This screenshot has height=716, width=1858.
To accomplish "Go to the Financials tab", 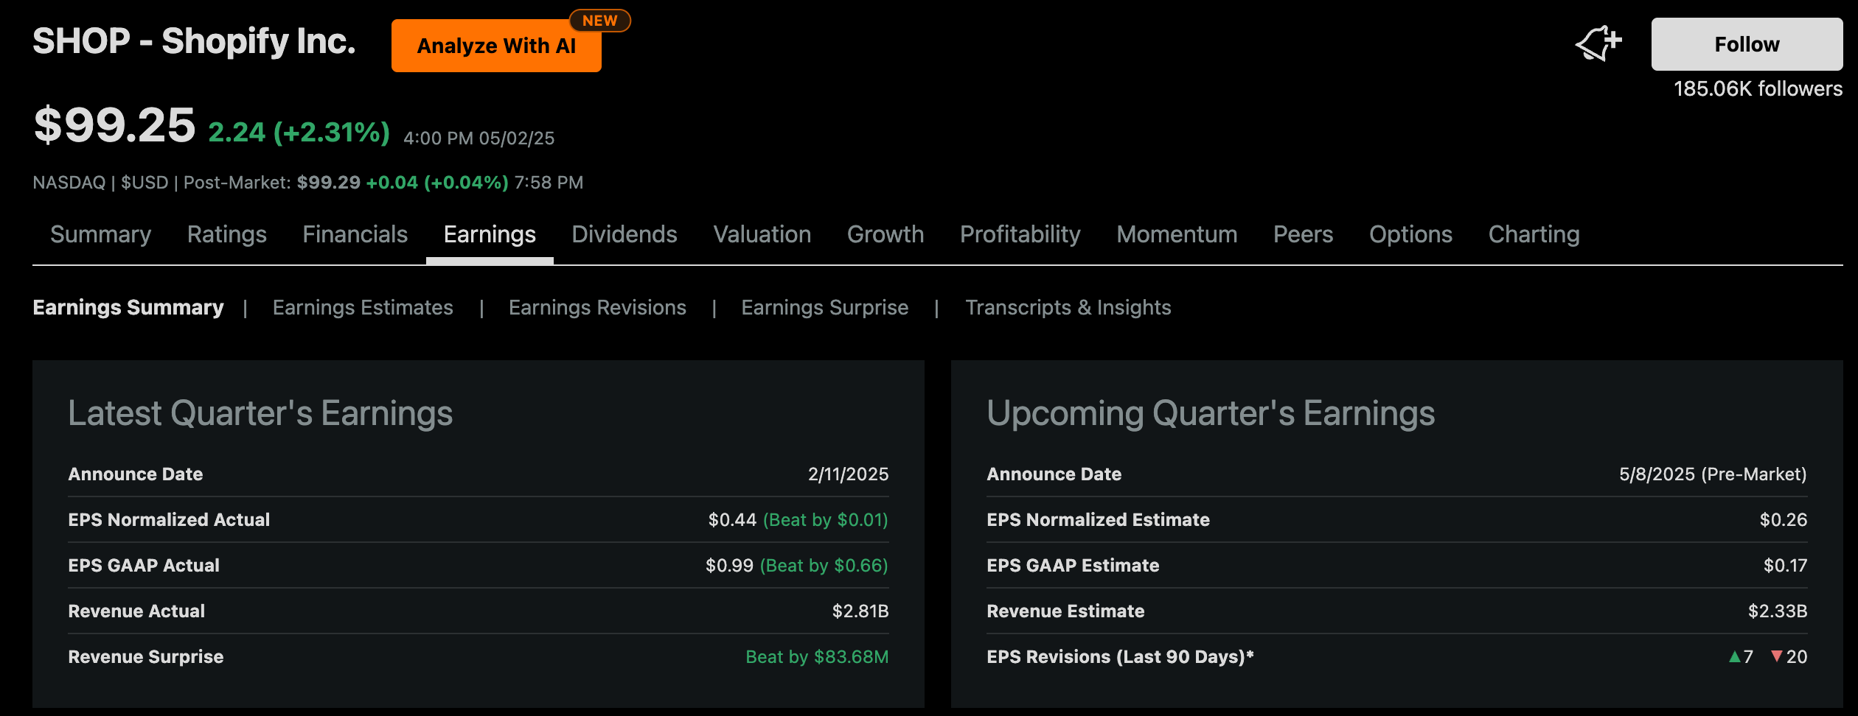I will point(355,234).
